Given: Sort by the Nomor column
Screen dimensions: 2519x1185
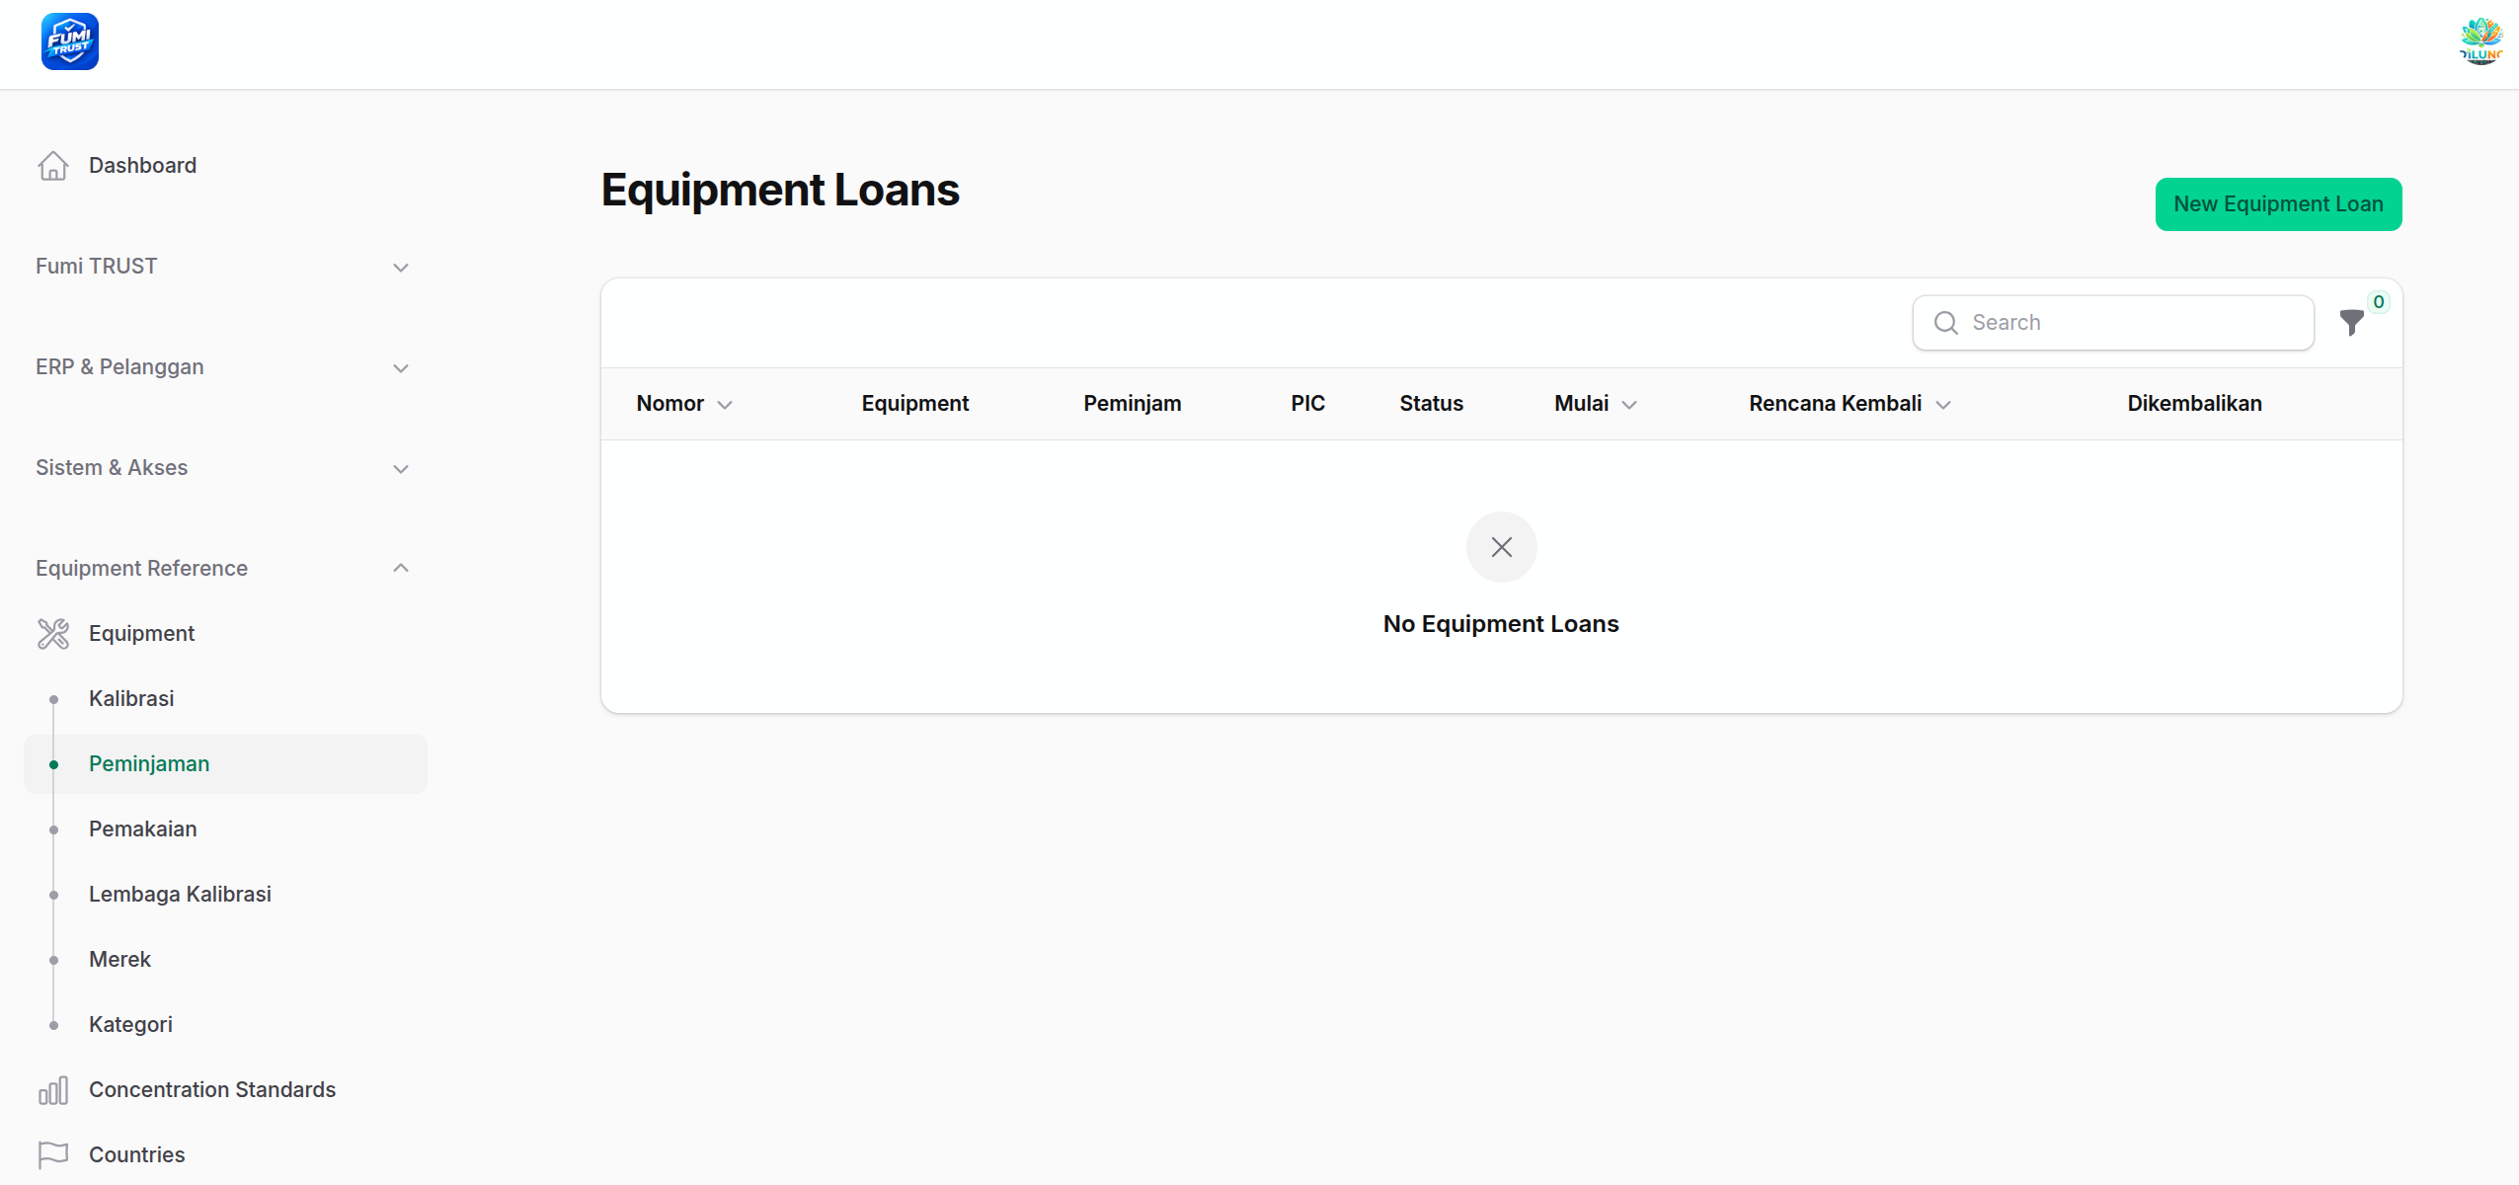Looking at the screenshot, I should [684, 404].
